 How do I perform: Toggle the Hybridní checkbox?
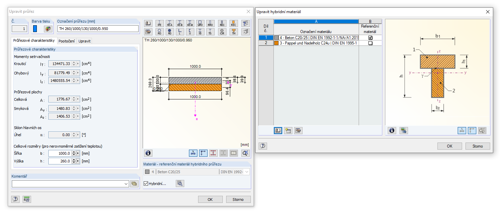[146, 184]
